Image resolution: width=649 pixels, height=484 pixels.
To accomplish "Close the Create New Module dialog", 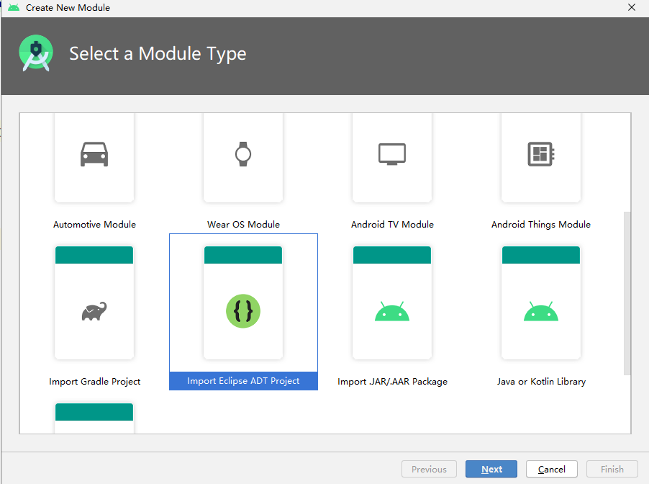I will 632,7.
